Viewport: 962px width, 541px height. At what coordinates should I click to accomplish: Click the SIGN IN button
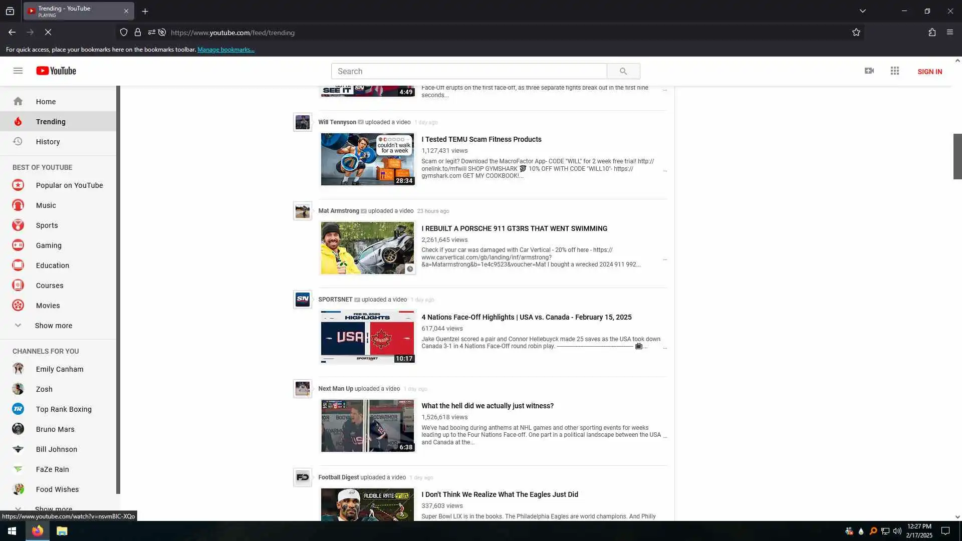pyautogui.click(x=929, y=72)
